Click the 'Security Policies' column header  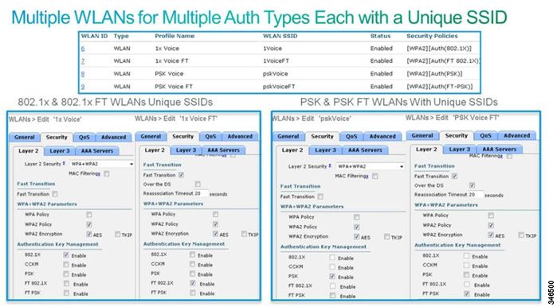432,36
